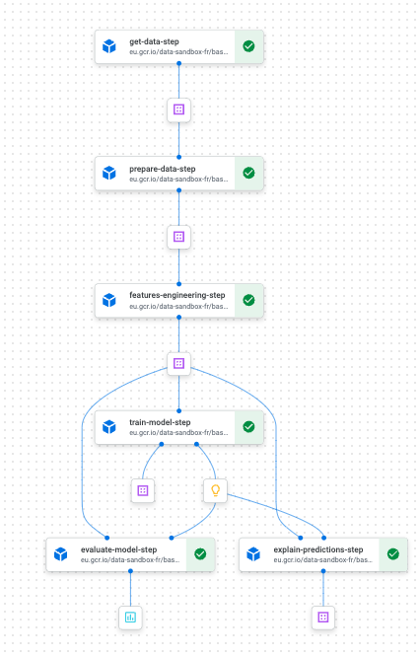Select the train-model-step node
This screenshot has width=420, height=657.
pos(178,427)
